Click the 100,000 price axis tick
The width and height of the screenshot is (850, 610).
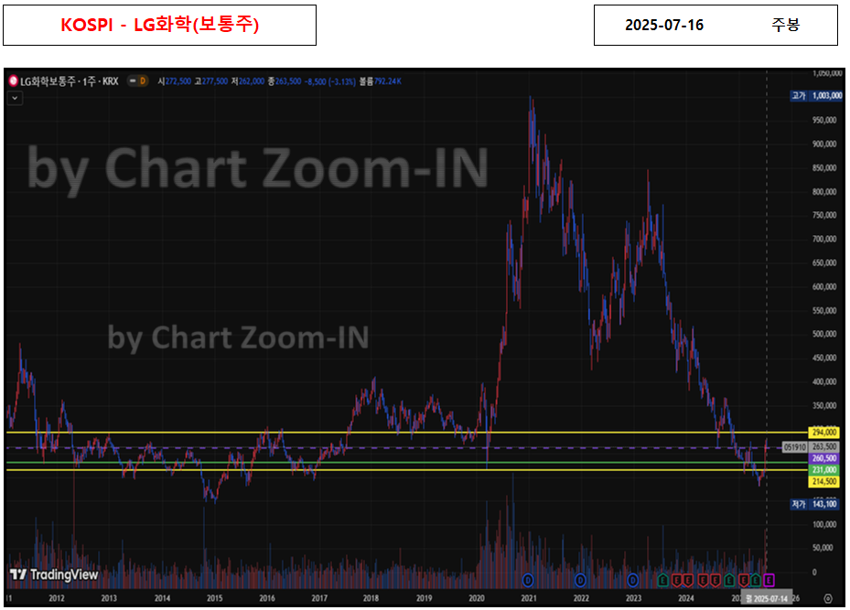pyautogui.click(x=824, y=524)
